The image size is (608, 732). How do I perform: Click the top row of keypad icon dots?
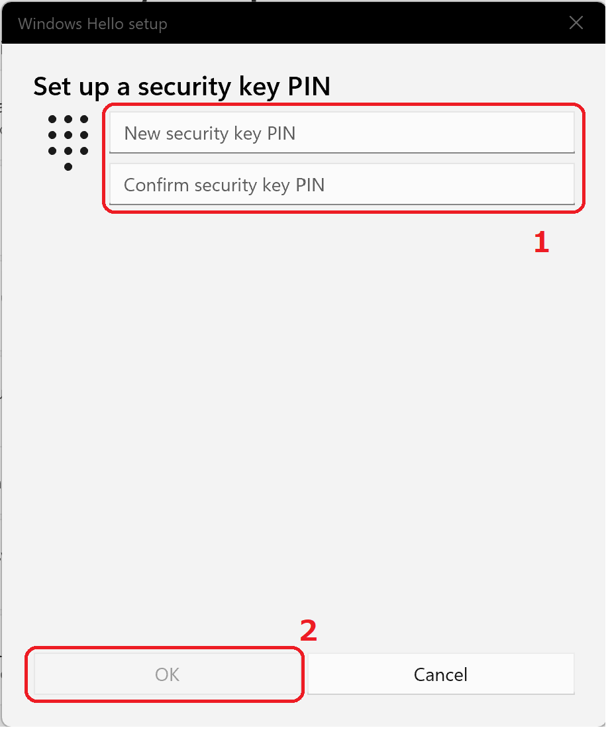(x=68, y=119)
